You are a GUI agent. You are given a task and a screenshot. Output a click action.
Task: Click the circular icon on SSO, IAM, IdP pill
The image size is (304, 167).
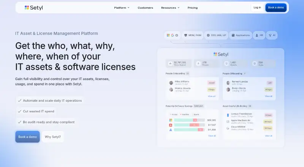click(x=208, y=35)
